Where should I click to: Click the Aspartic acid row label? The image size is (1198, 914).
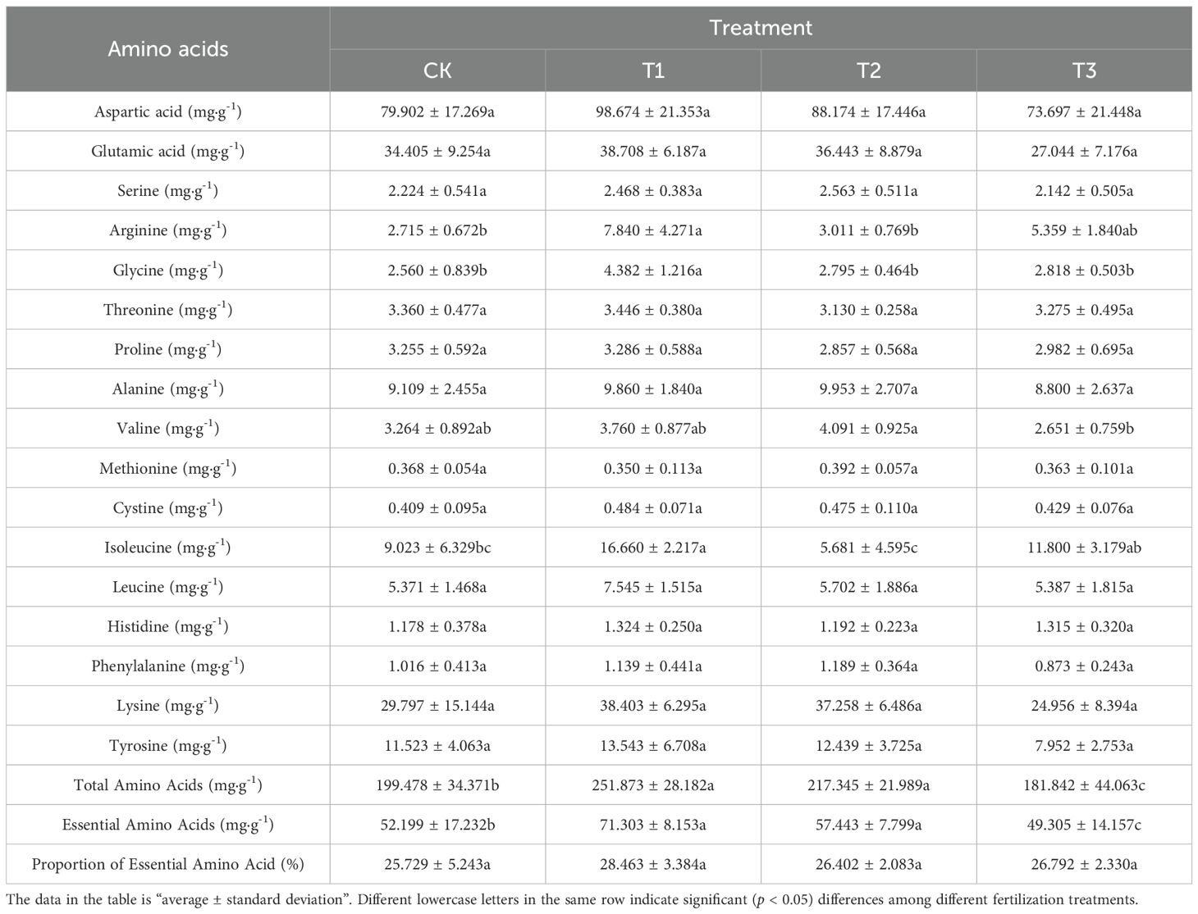[x=168, y=111]
